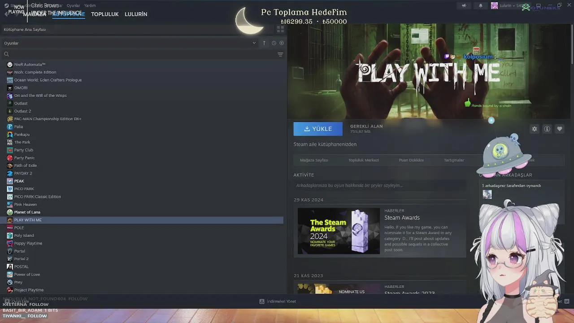Click the Portal 2 game icon
The image size is (574, 323).
click(x=10, y=259)
